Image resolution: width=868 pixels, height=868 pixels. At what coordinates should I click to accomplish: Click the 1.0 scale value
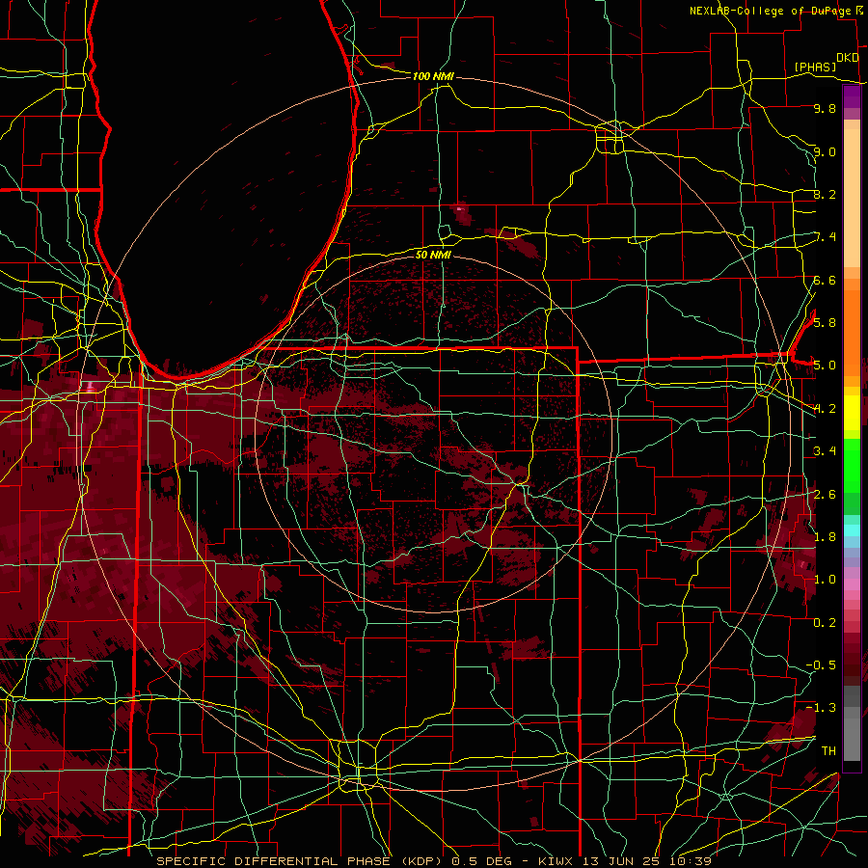(825, 580)
